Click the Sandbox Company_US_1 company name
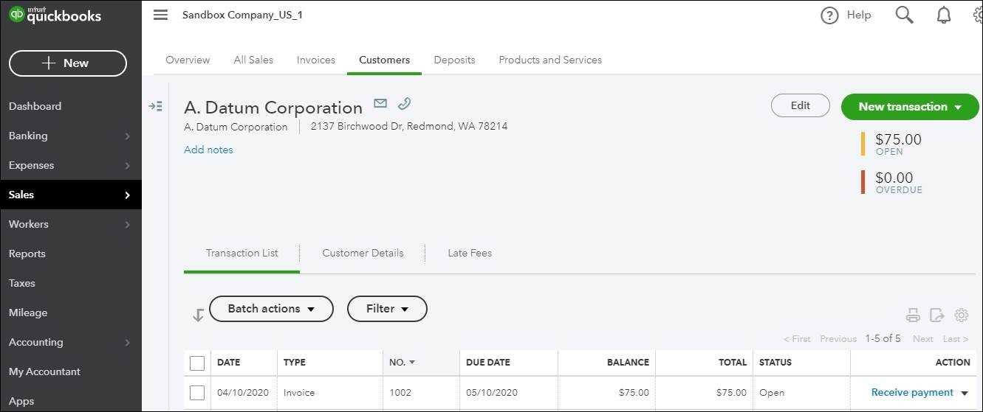Viewport: 983px width, 412px height. pyautogui.click(x=242, y=15)
